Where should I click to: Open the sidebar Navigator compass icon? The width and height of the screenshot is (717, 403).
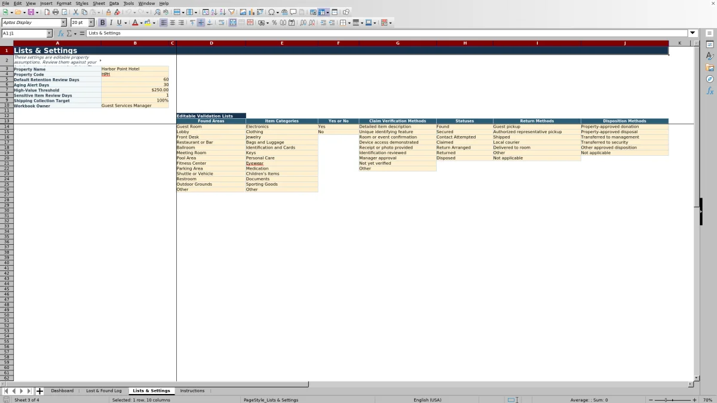(x=710, y=79)
